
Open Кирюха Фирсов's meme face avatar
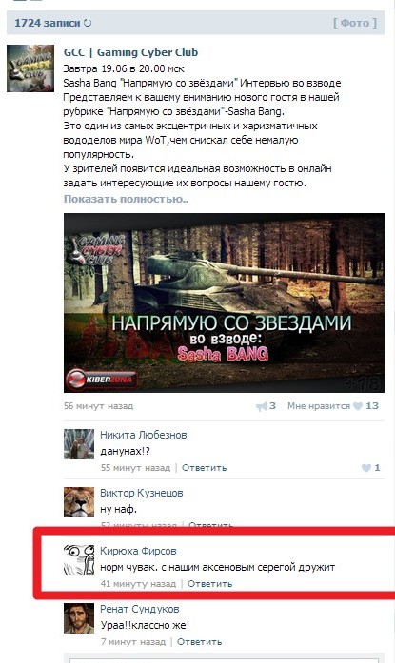click(x=79, y=560)
